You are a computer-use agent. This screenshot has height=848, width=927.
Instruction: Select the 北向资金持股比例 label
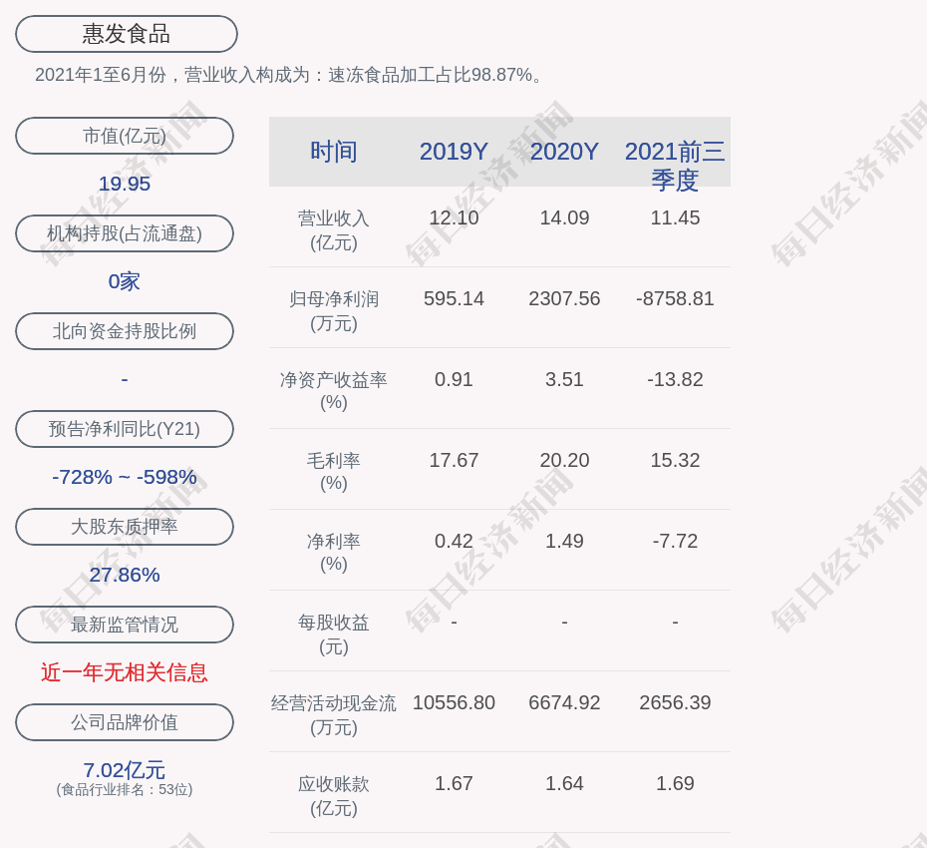(x=125, y=331)
